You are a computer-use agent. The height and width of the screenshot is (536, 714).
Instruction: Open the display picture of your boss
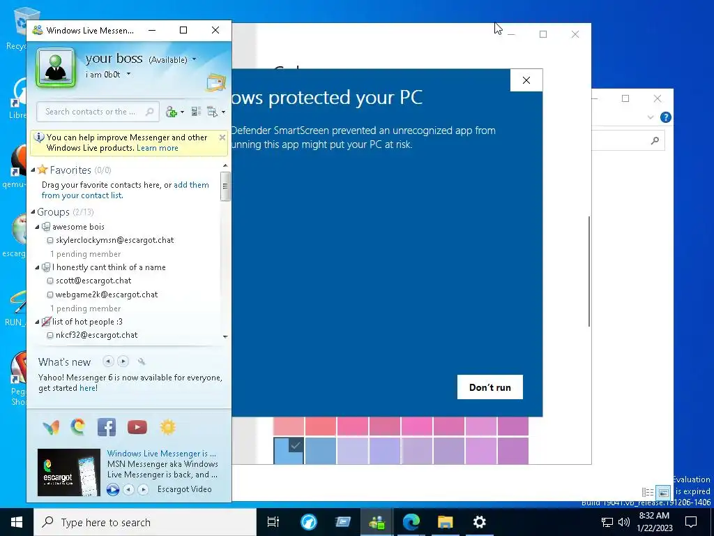pyautogui.click(x=56, y=68)
